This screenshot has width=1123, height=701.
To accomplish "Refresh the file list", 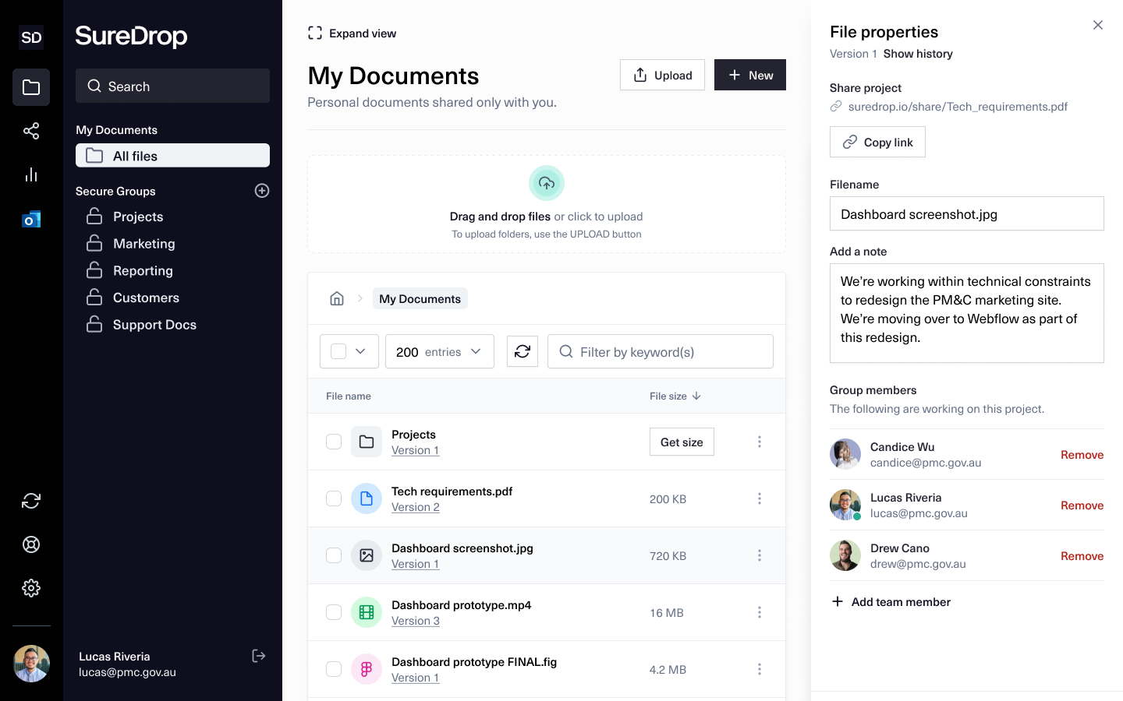I will click(x=523, y=351).
